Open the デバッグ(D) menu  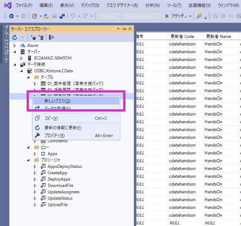[x=90, y=6]
